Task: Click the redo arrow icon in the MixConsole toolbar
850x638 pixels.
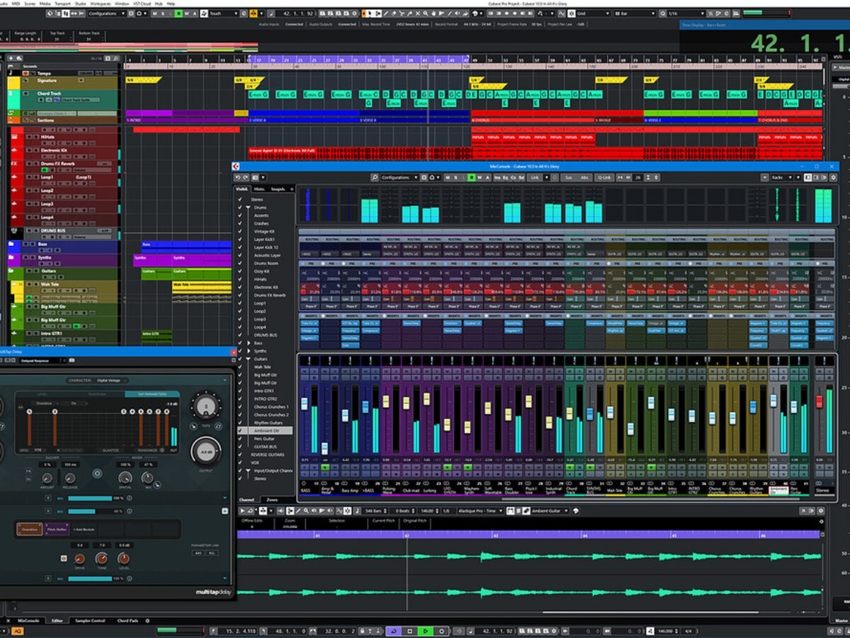Action: click(246, 177)
